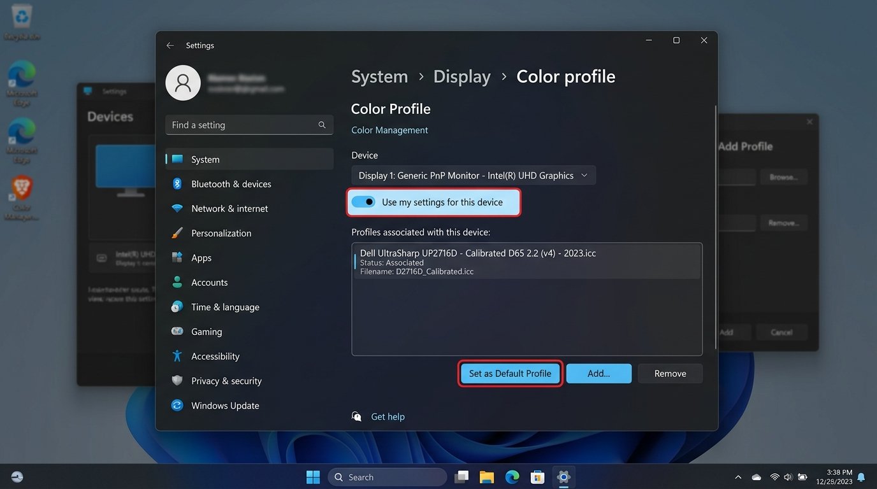This screenshot has width=877, height=489.
Task: Click the back arrow in Settings title bar
Action: pos(170,45)
